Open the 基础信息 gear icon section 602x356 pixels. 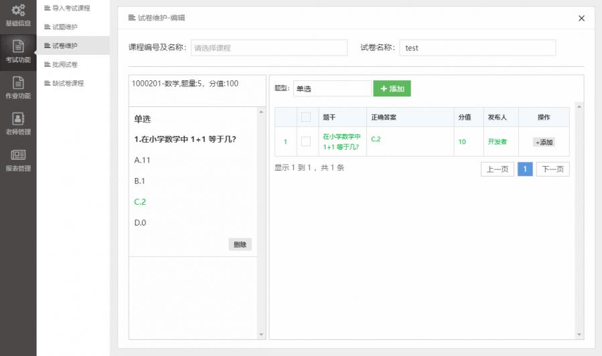18,15
